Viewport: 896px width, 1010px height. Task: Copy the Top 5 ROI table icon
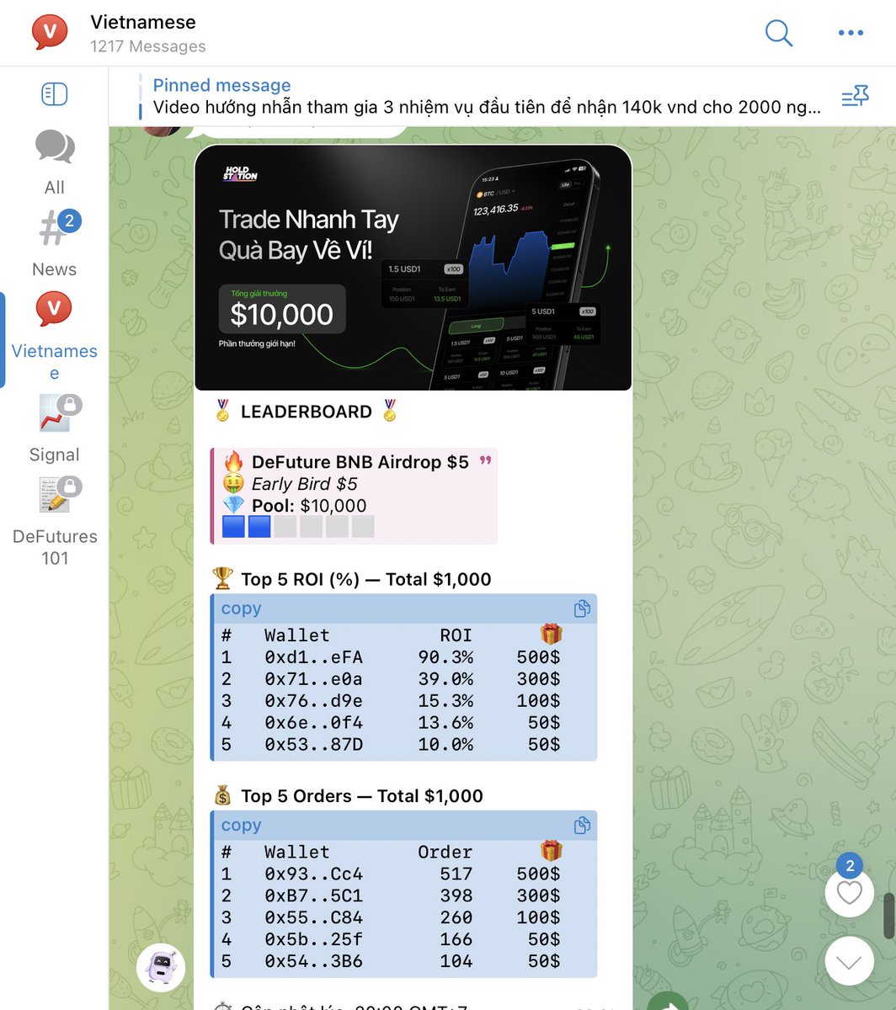[x=581, y=609]
